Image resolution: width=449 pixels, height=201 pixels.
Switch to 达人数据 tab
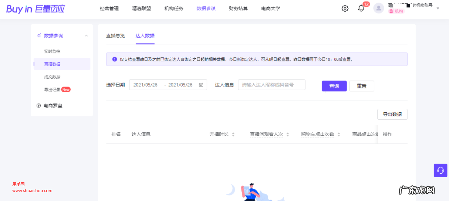145,36
